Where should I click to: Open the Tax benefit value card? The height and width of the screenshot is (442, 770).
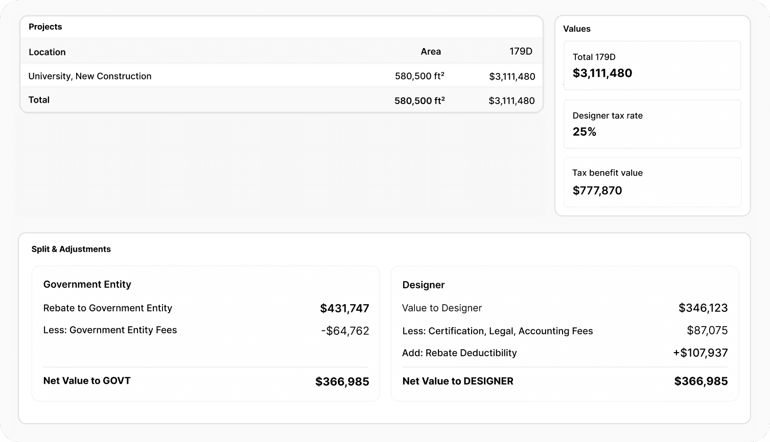click(652, 182)
